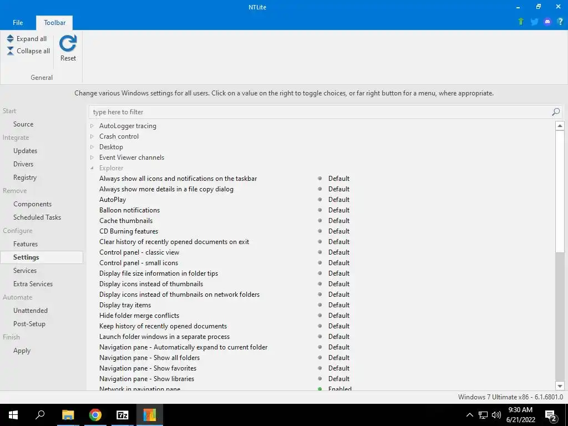Click the taskbar clock and date
The width and height of the screenshot is (568, 426).
520,415
